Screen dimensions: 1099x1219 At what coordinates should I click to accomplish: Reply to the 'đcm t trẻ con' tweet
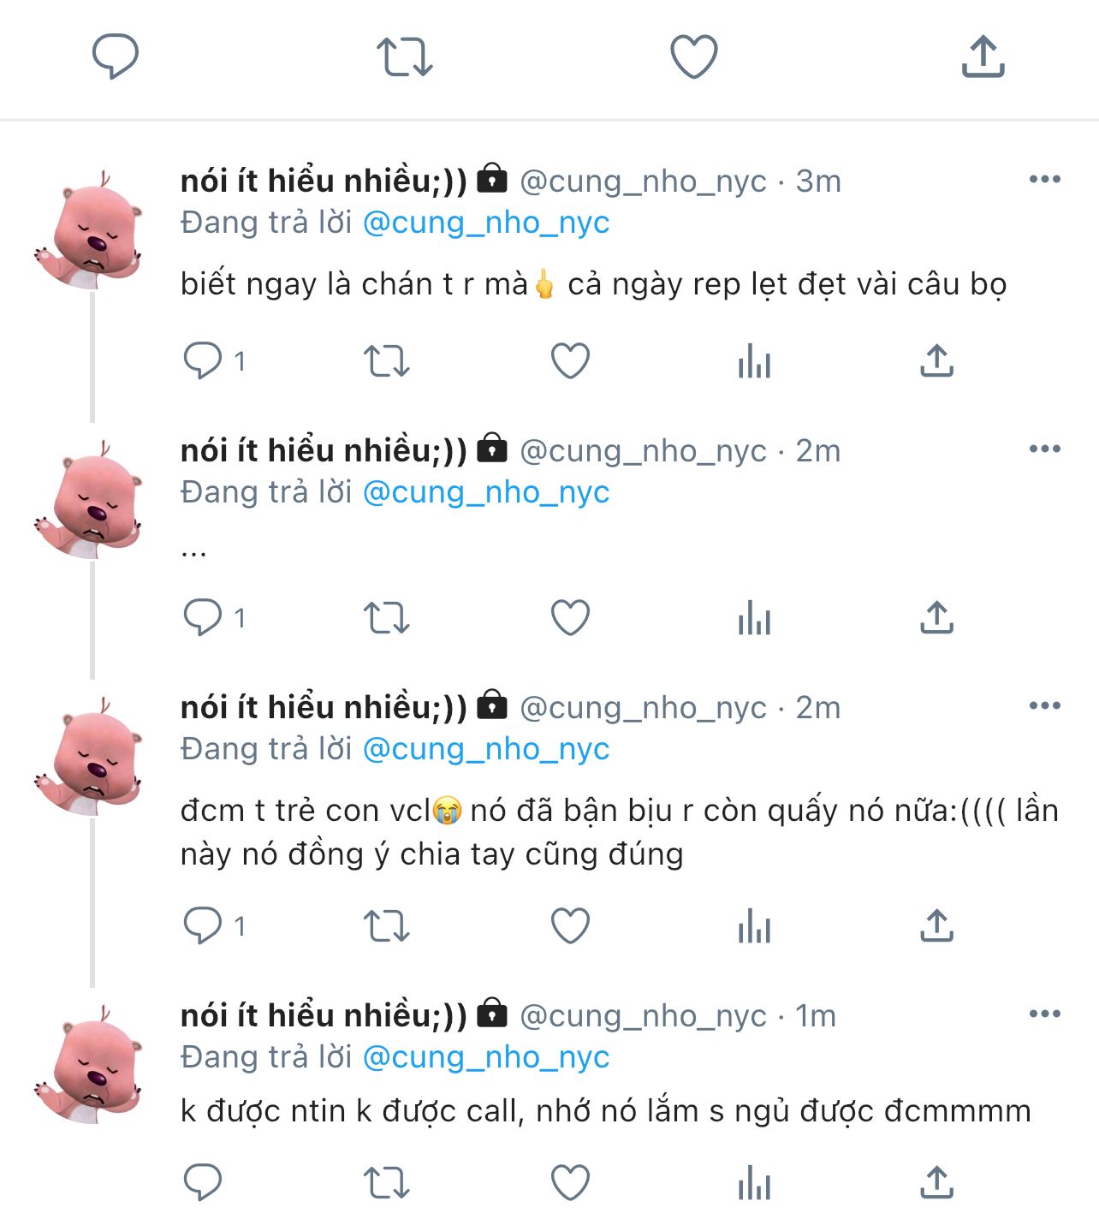(x=204, y=925)
